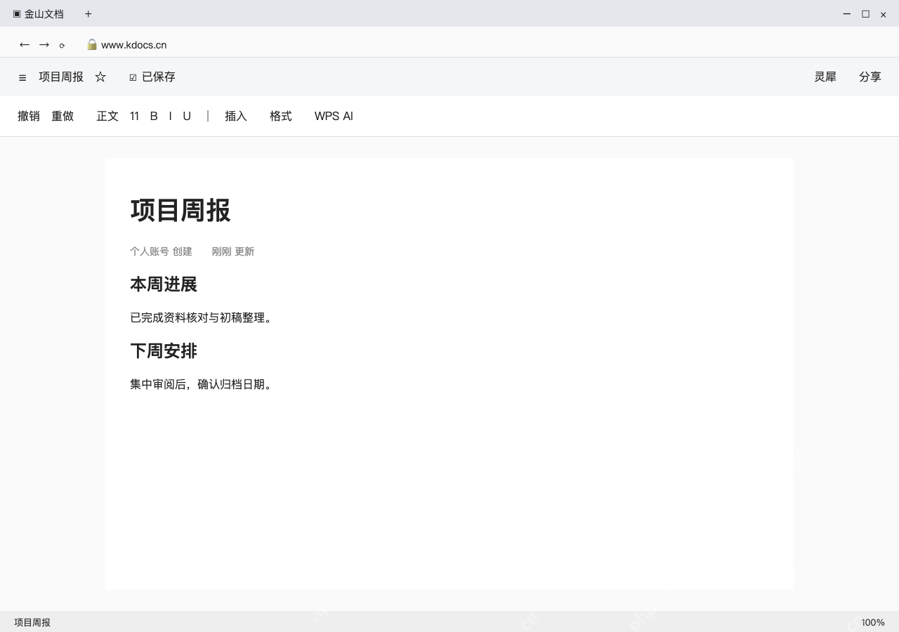The height and width of the screenshot is (632, 899).
Task: Click the large 项目周报 document title
Action: click(181, 210)
